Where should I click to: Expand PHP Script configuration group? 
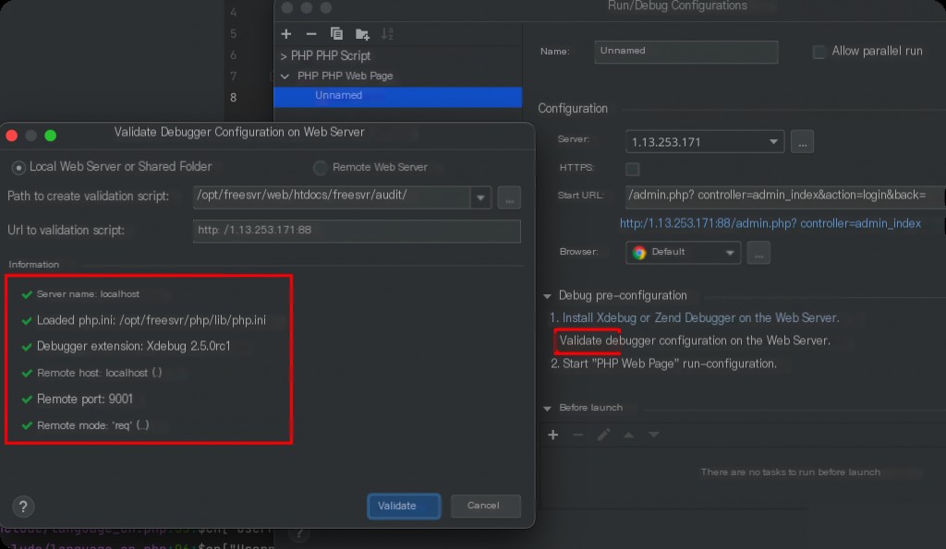[x=284, y=56]
